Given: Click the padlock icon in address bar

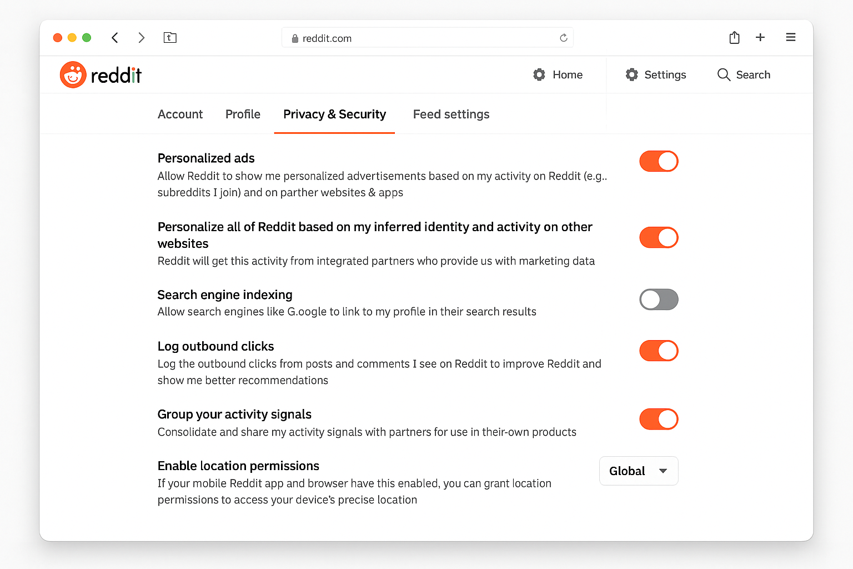Looking at the screenshot, I should (x=295, y=38).
